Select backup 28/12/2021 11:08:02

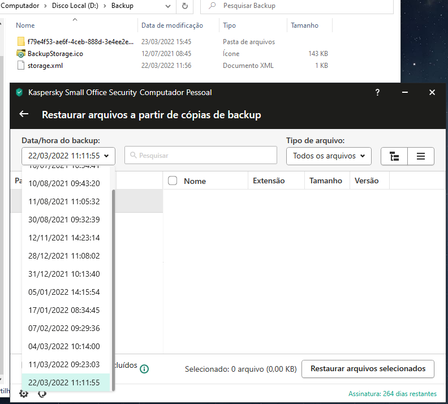(x=66, y=256)
